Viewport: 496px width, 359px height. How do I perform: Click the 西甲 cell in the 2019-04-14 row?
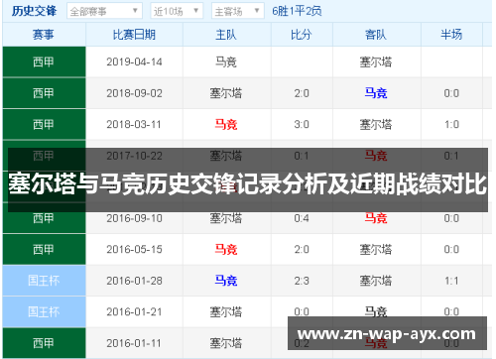click(x=44, y=61)
